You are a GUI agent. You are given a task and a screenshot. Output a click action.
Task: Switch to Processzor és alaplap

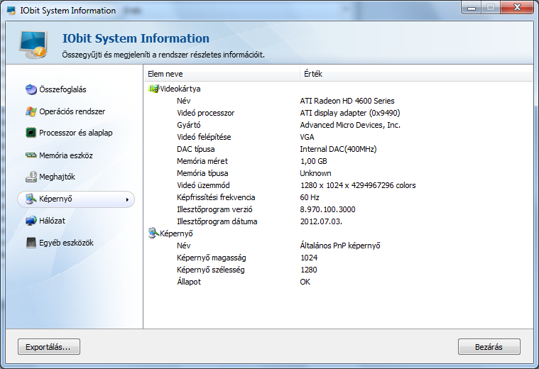pyautogui.click(x=75, y=133)
